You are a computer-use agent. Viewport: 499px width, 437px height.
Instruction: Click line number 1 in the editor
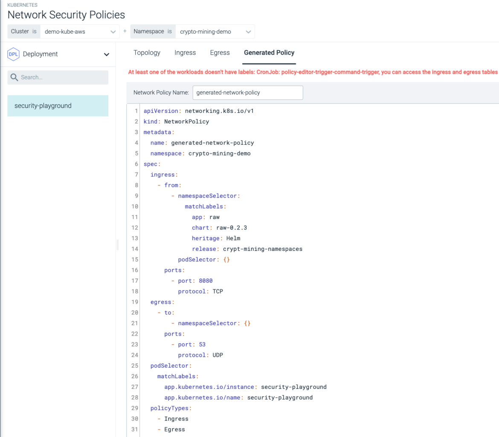tap(136, 111)
